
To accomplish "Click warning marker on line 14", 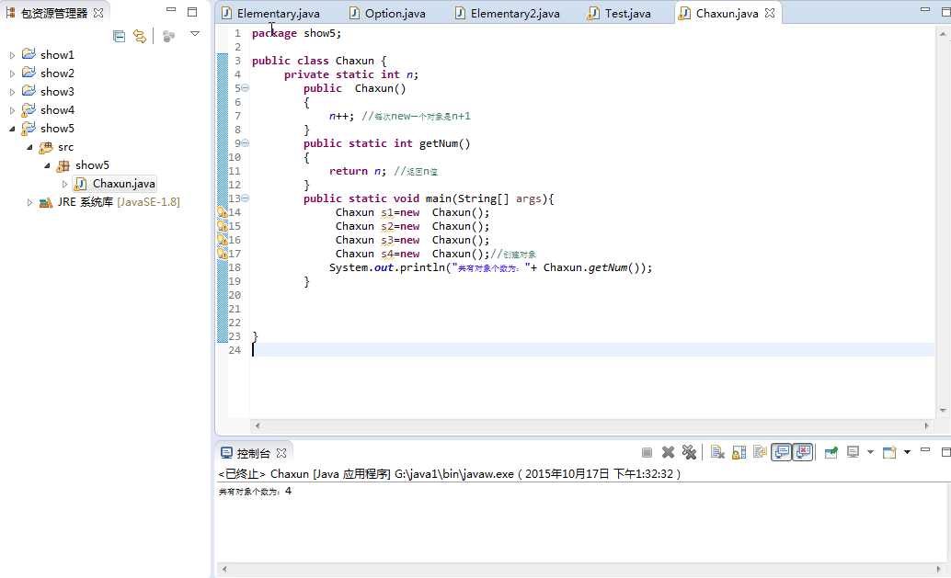I will (x=222, y=212).
